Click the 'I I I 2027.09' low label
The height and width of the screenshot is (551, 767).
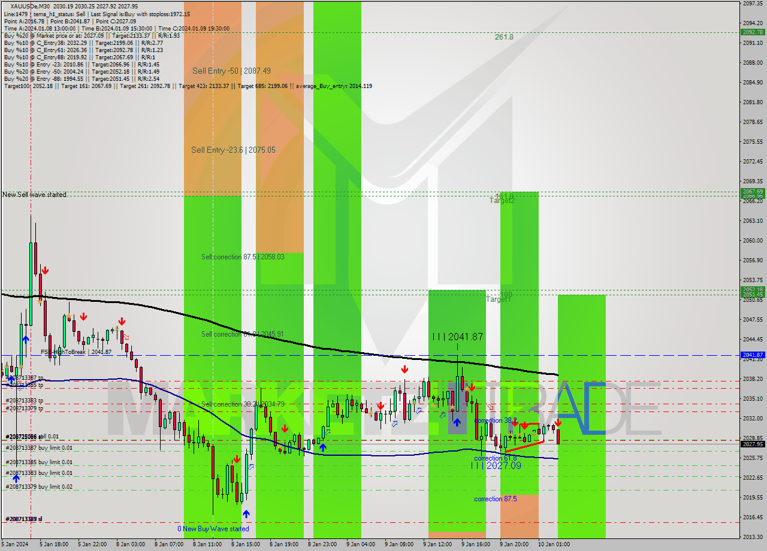tap(496, 465)
